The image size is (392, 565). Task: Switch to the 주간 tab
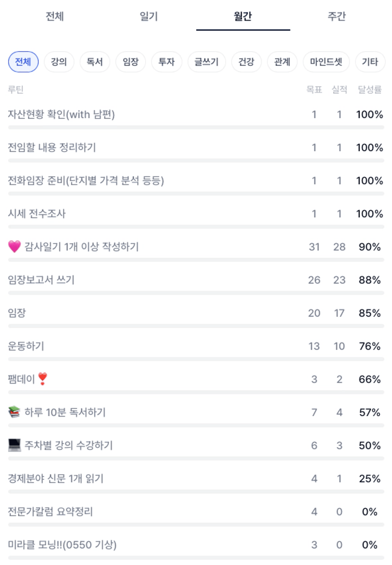click(x=337, y=17)
